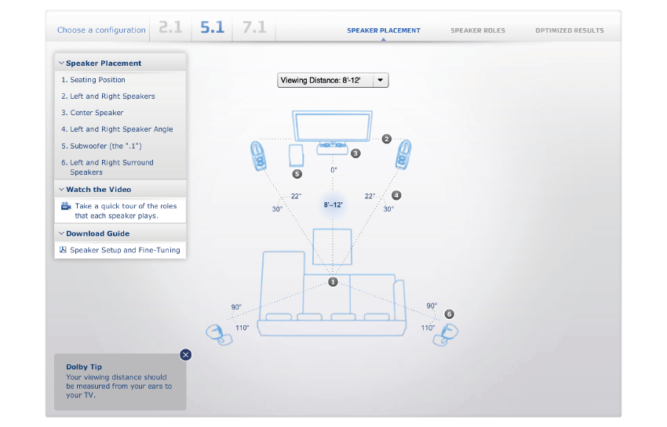Collapse the Download Guide section
The width and height of the screenshot is (667, 427).
61,233
